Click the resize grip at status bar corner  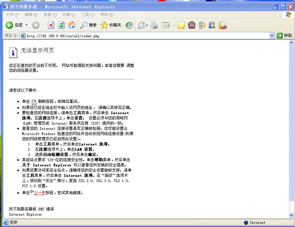[x=292, y=223]
